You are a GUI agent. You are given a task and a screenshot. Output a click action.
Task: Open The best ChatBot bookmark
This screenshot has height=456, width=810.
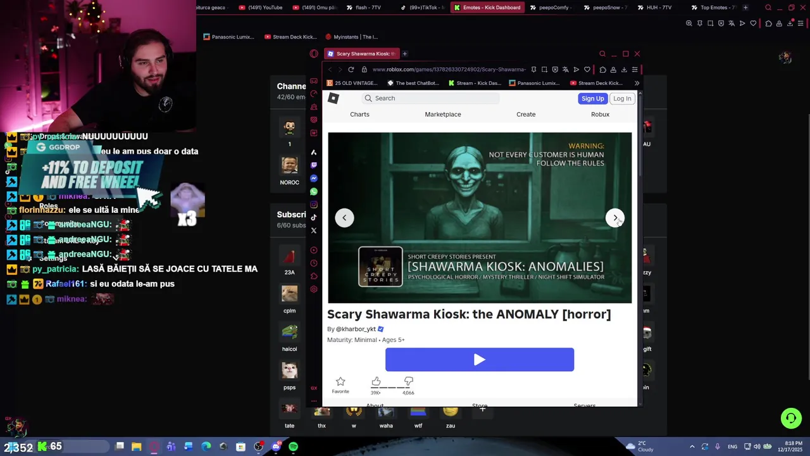coord(413,83)
